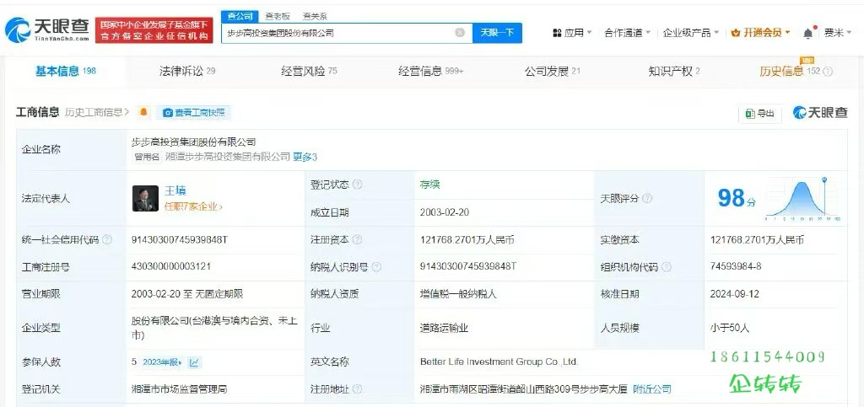The height and width of the screenshot is (407, 864).
Task: Click the 98分 score value
Action: click(x=737, y=199)
